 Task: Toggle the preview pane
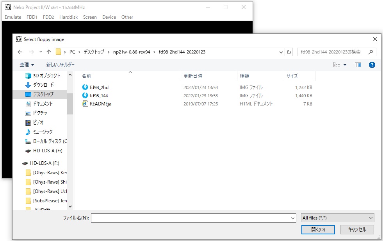click(358, 65)
